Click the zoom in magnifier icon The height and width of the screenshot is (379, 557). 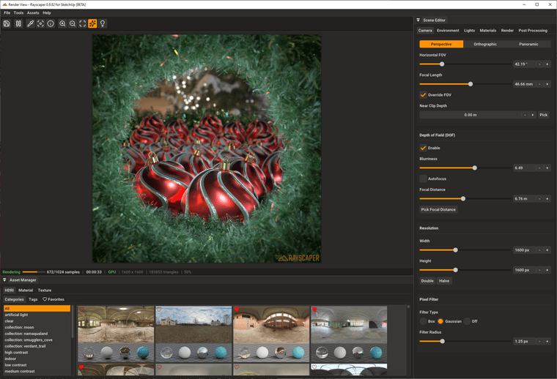62,23
